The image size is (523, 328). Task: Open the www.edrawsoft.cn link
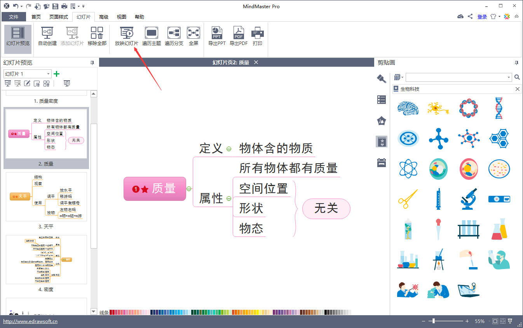coord(30,321)
